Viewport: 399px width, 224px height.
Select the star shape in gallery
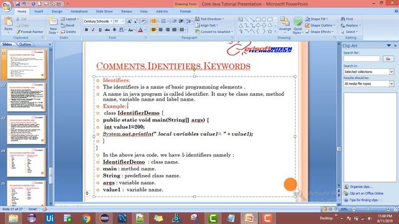[x=270, y=32]
